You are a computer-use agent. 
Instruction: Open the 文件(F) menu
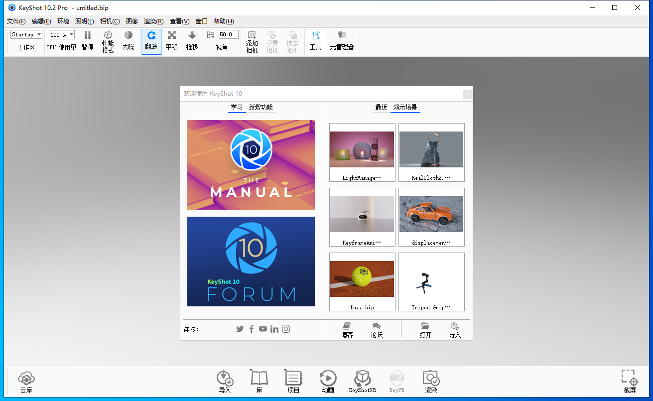coord(16,21)
